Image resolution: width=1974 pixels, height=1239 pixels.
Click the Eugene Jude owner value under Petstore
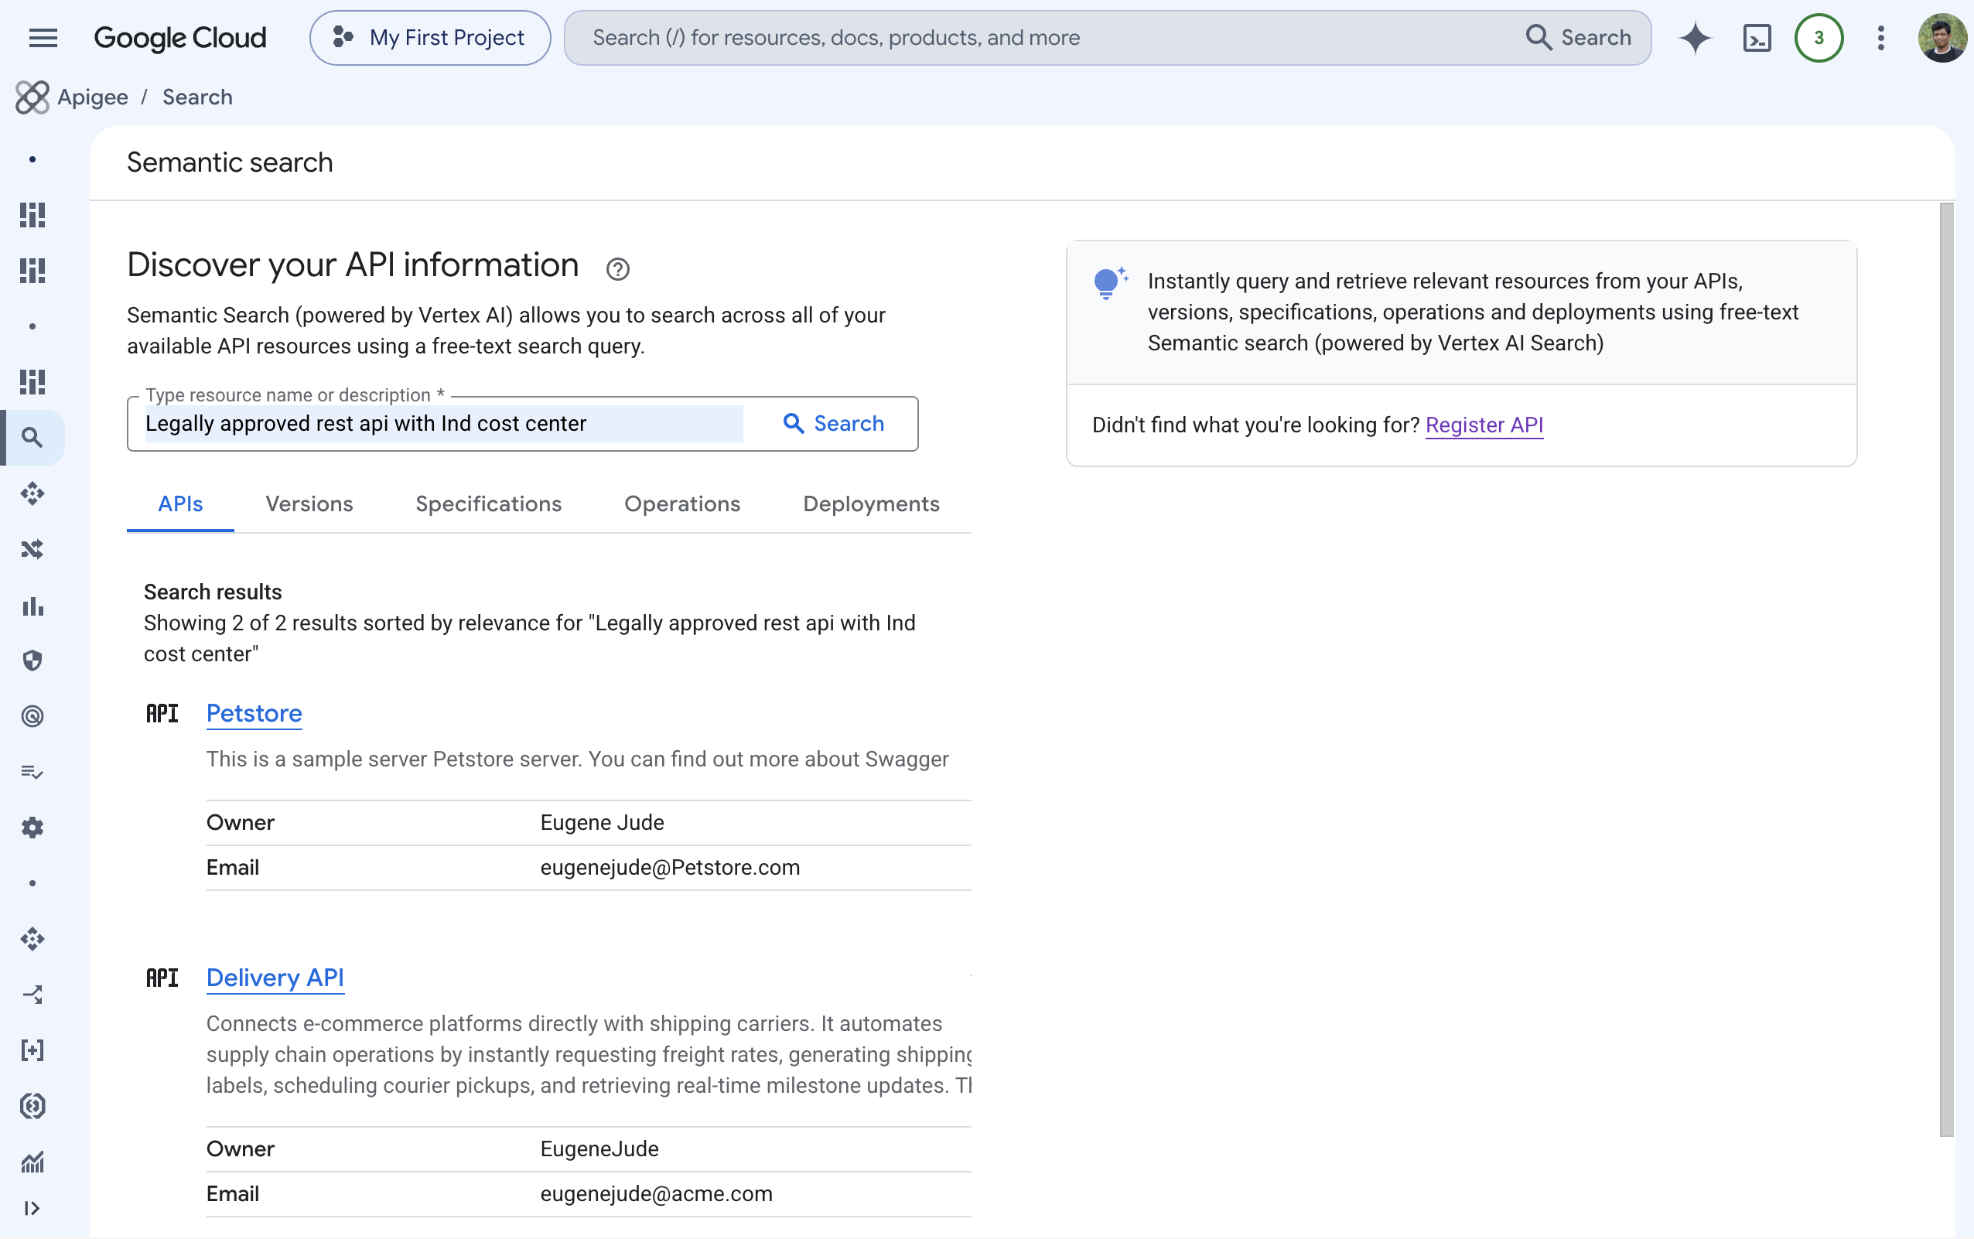coord(603,823)
